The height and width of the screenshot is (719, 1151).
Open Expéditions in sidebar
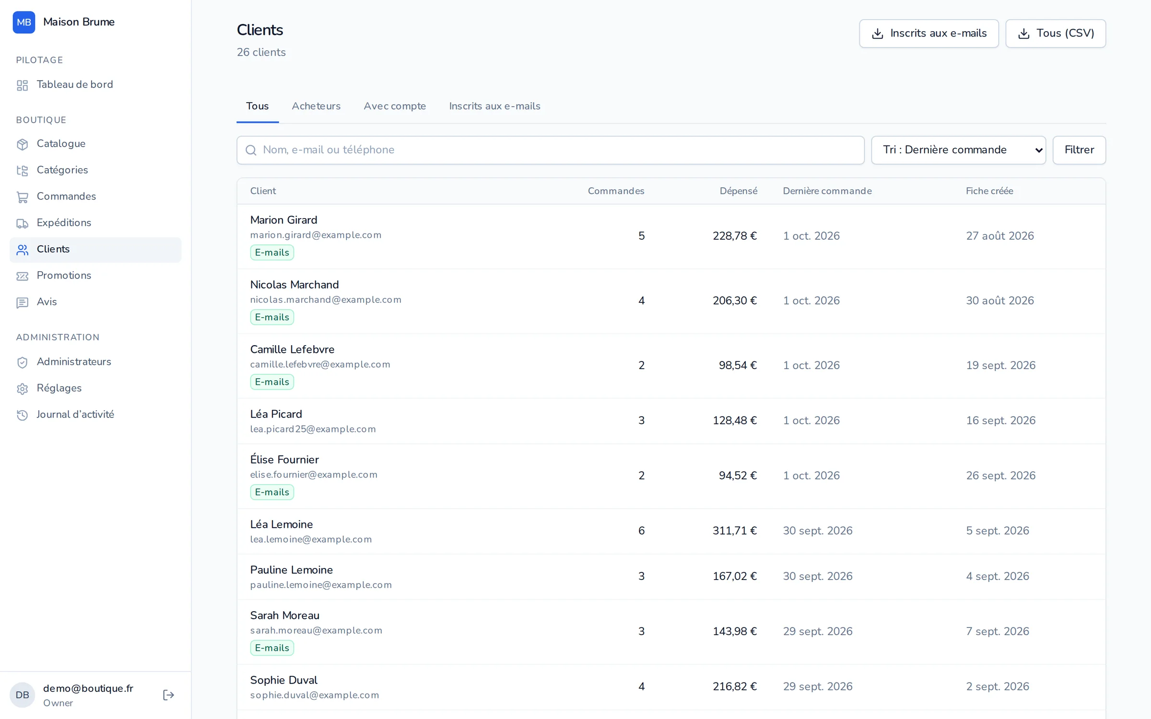pos(95,223)
